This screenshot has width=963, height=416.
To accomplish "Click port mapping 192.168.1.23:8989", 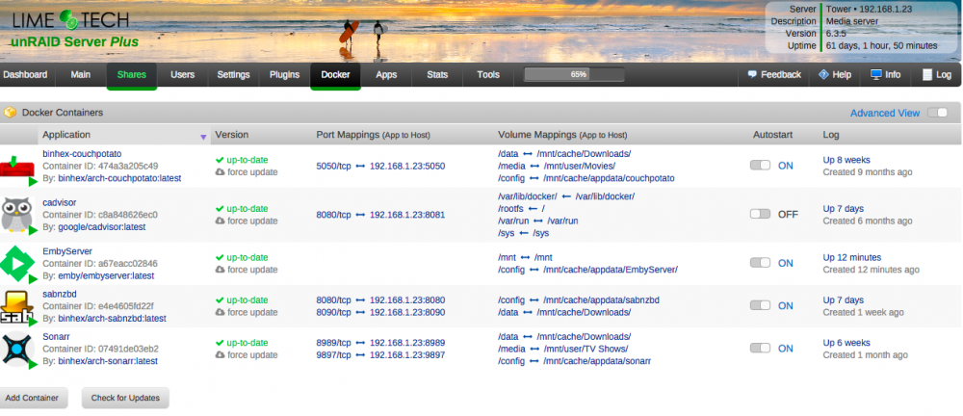I will [407, 343].
